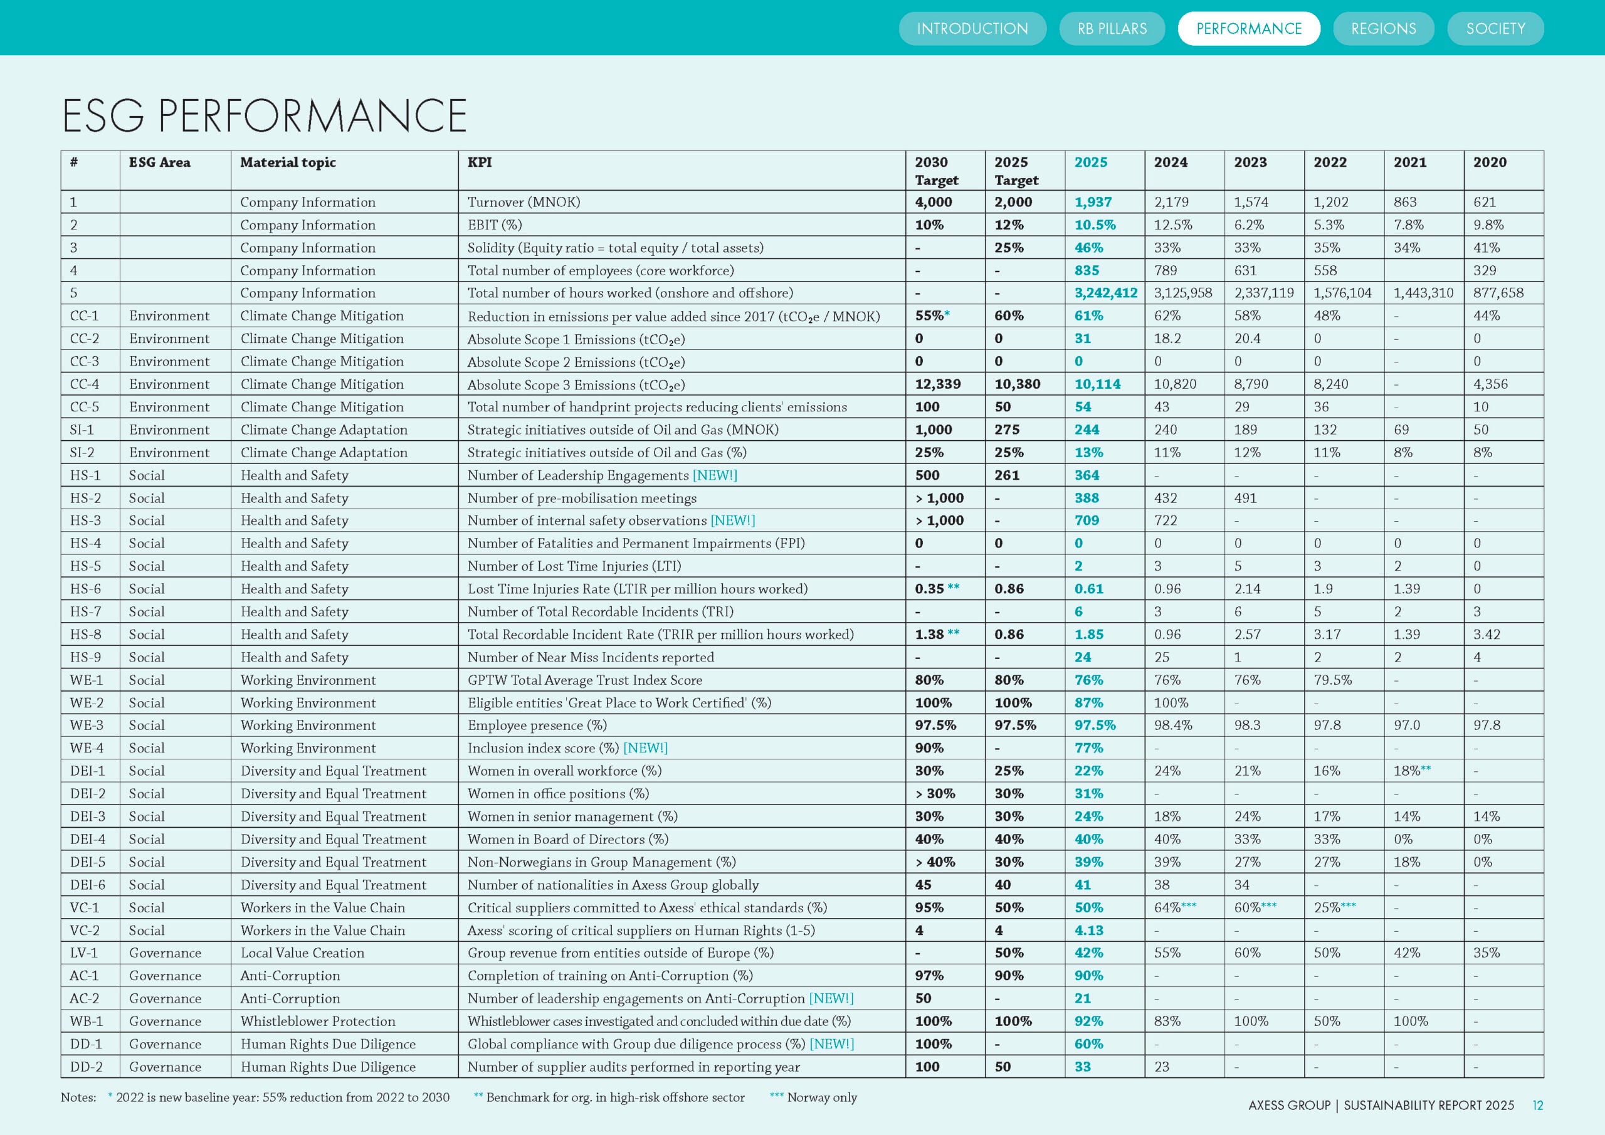1605x1135 pixels.
Task: Click the 'Material topic' column header
Action: click(288, 162)
